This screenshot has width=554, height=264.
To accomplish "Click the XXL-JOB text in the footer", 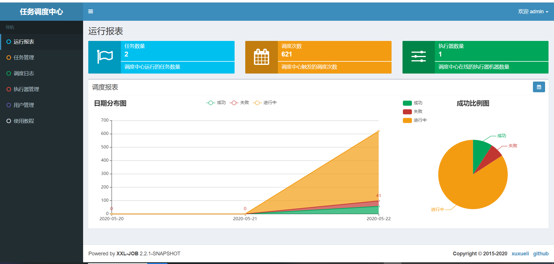I will pyautogui.click(x=127, y=254).
